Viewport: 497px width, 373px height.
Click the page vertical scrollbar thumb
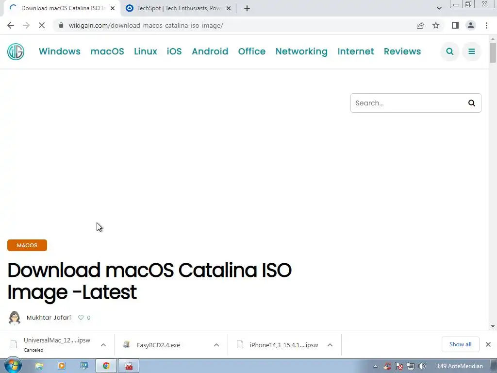pyautogui.click(x=493, y=52)
